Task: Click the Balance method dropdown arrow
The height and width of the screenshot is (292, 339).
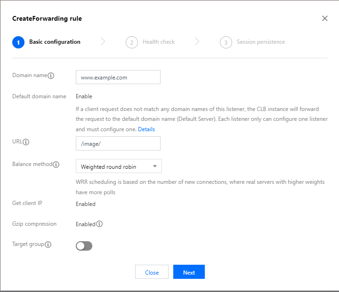Action: tap(154, 166)
